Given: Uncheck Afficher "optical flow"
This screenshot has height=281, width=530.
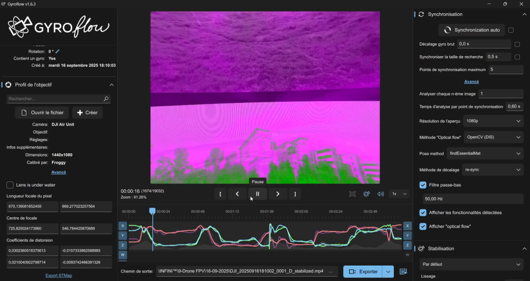Looking at the screenshot, I should [423, 226].
